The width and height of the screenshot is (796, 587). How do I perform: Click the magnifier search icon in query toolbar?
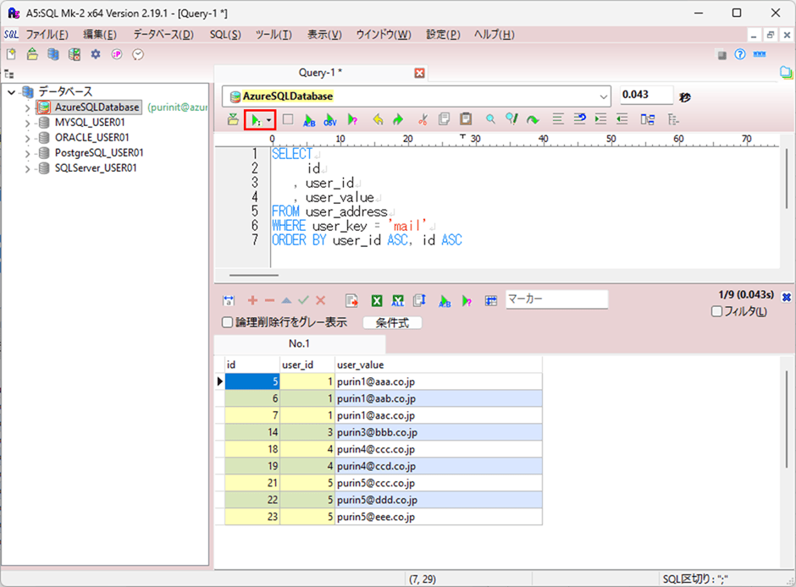pyautogui.click(x=490, y=120)
